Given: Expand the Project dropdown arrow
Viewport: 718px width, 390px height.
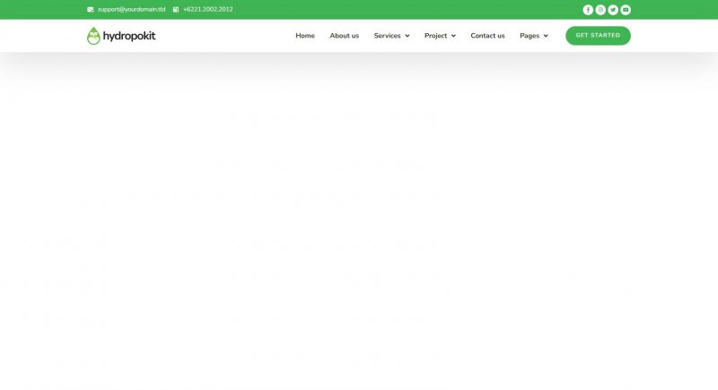Looking at the screenshot, I should click(453, 36).
